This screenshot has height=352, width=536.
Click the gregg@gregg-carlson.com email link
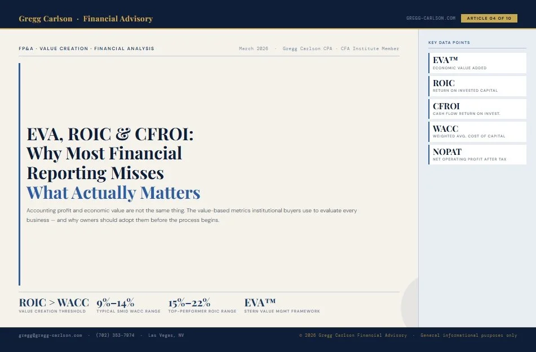pyautogui.click(x=50, y=335)
